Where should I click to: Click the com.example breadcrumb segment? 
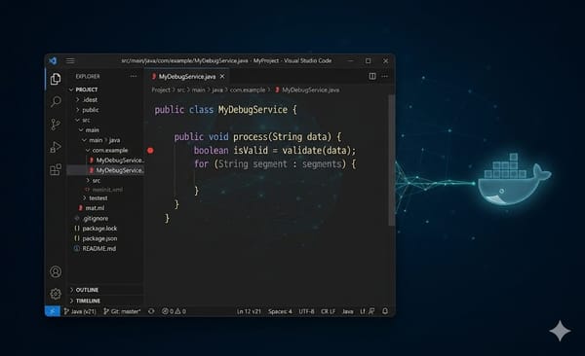(248, 89)
